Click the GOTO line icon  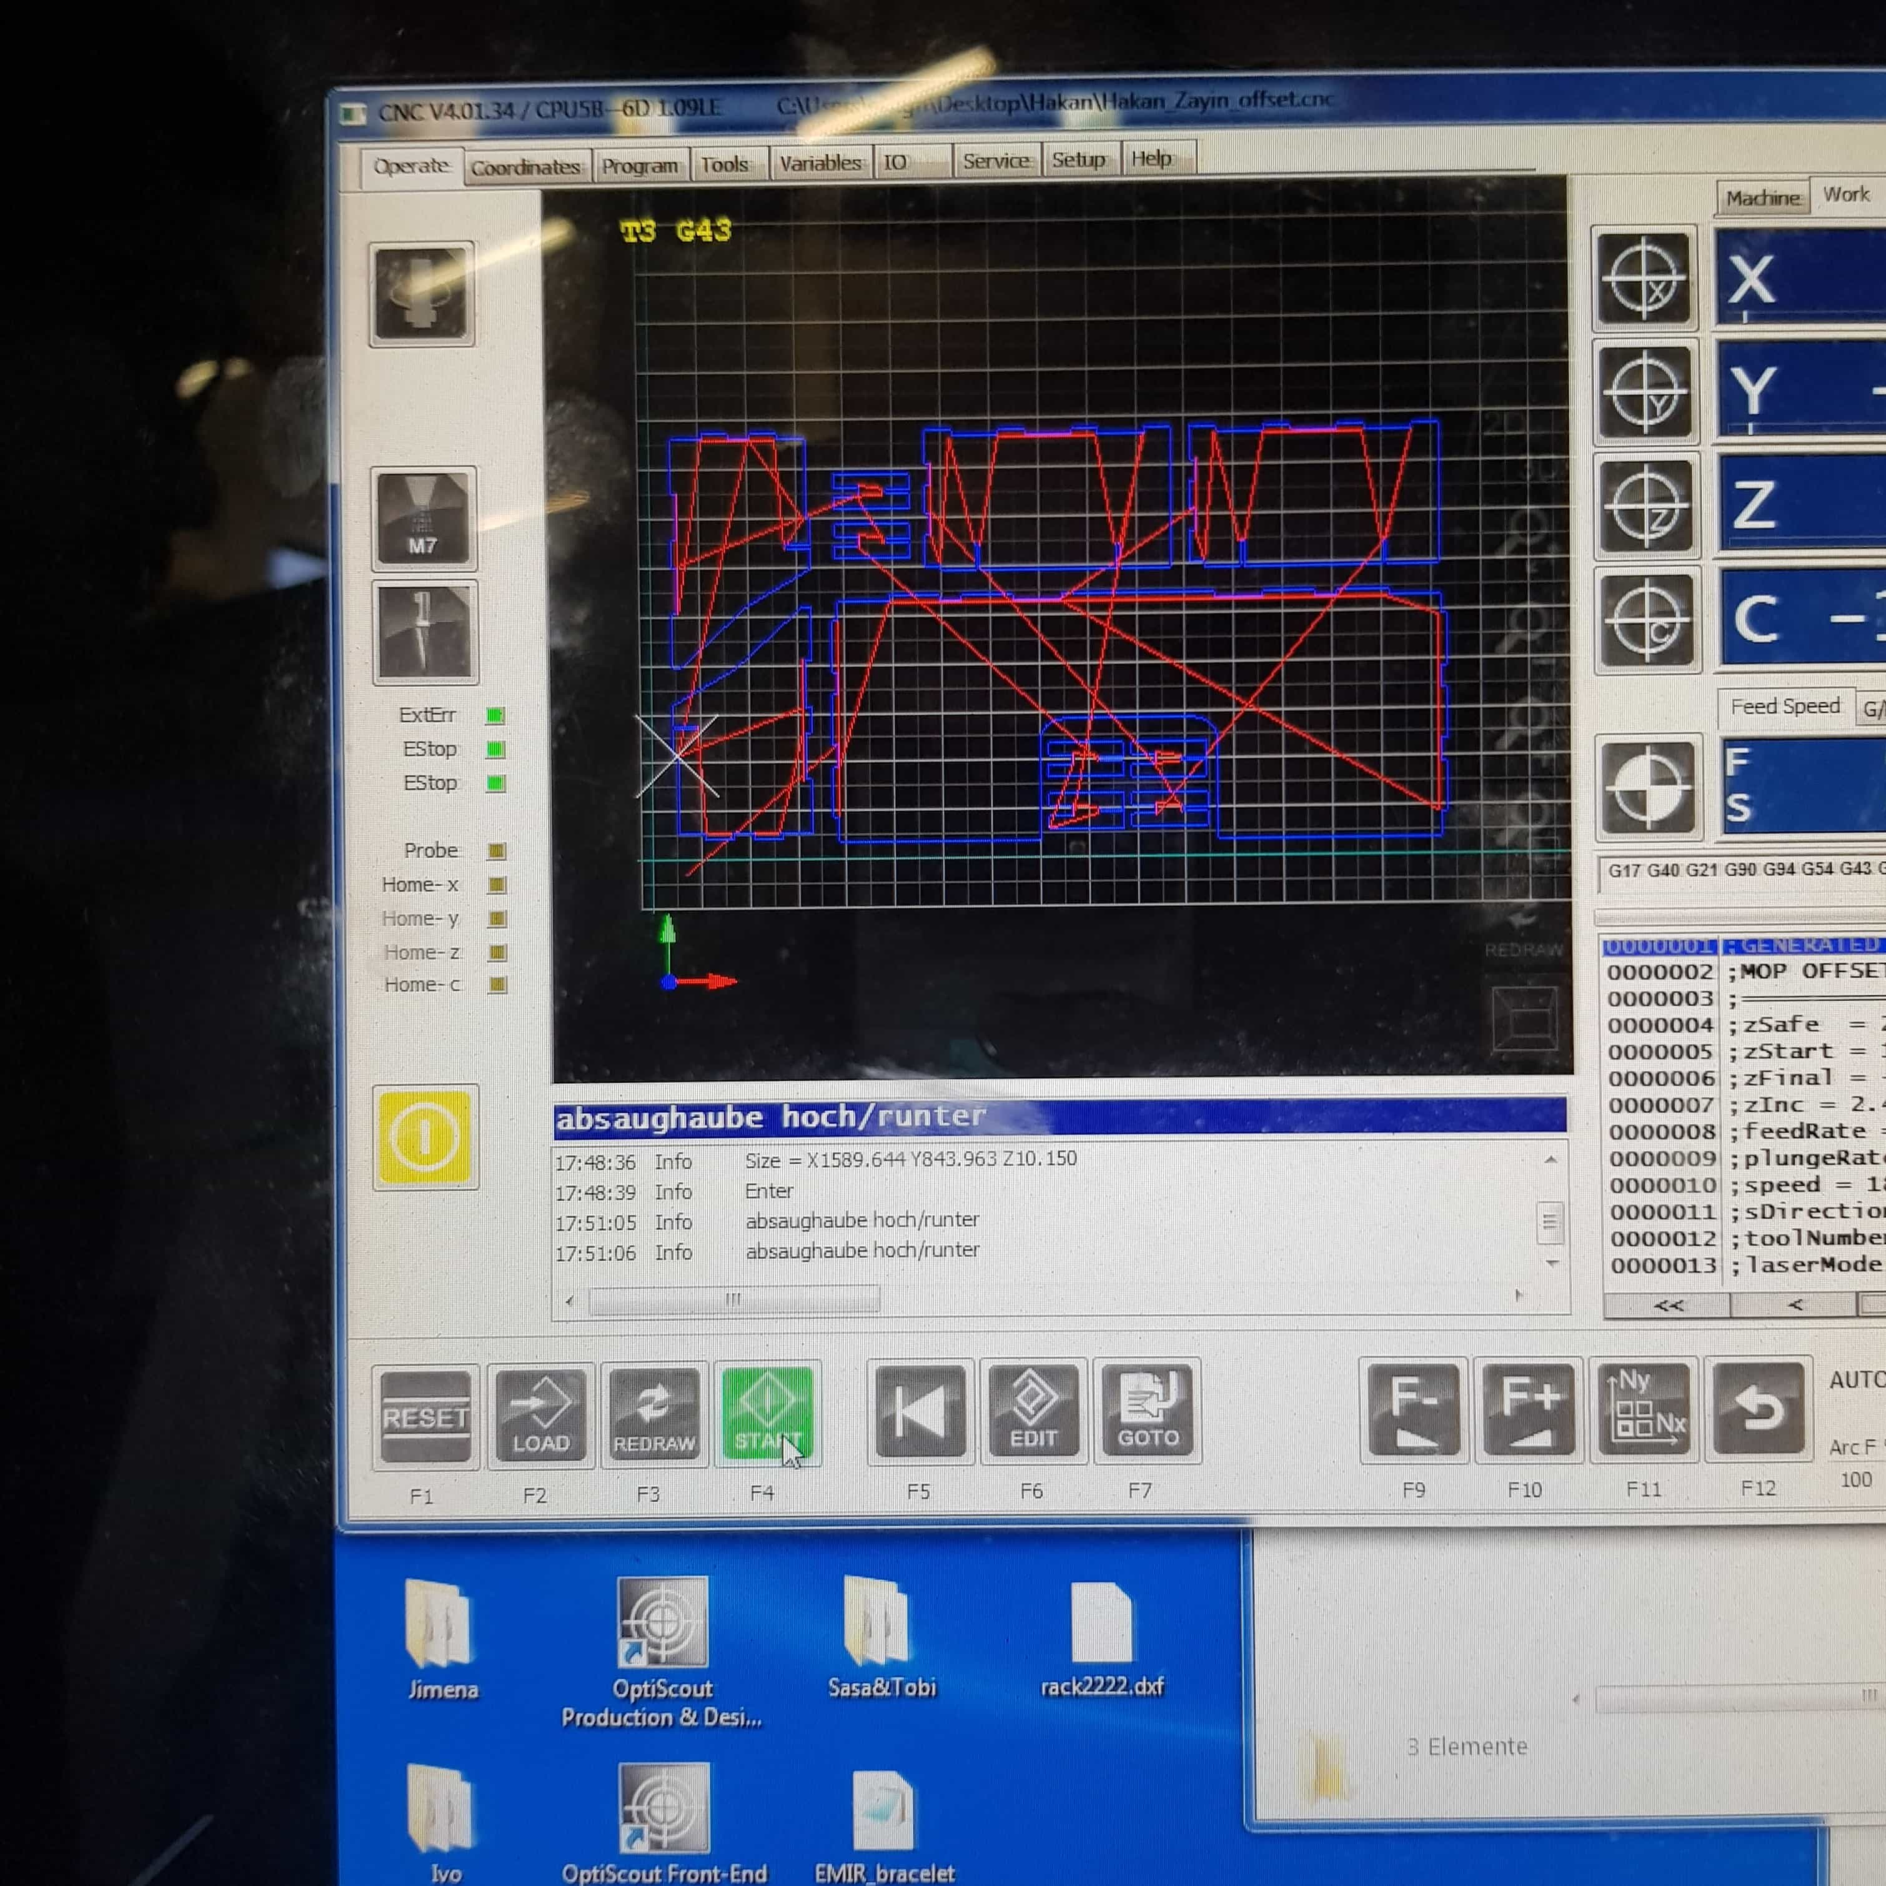(1147, 1409)
